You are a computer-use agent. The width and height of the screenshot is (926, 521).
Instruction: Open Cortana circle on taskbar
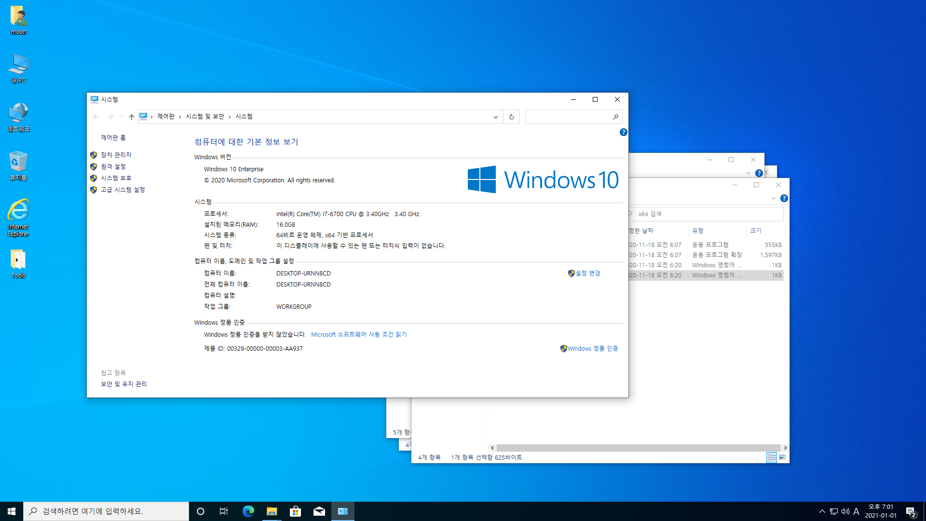201,511
